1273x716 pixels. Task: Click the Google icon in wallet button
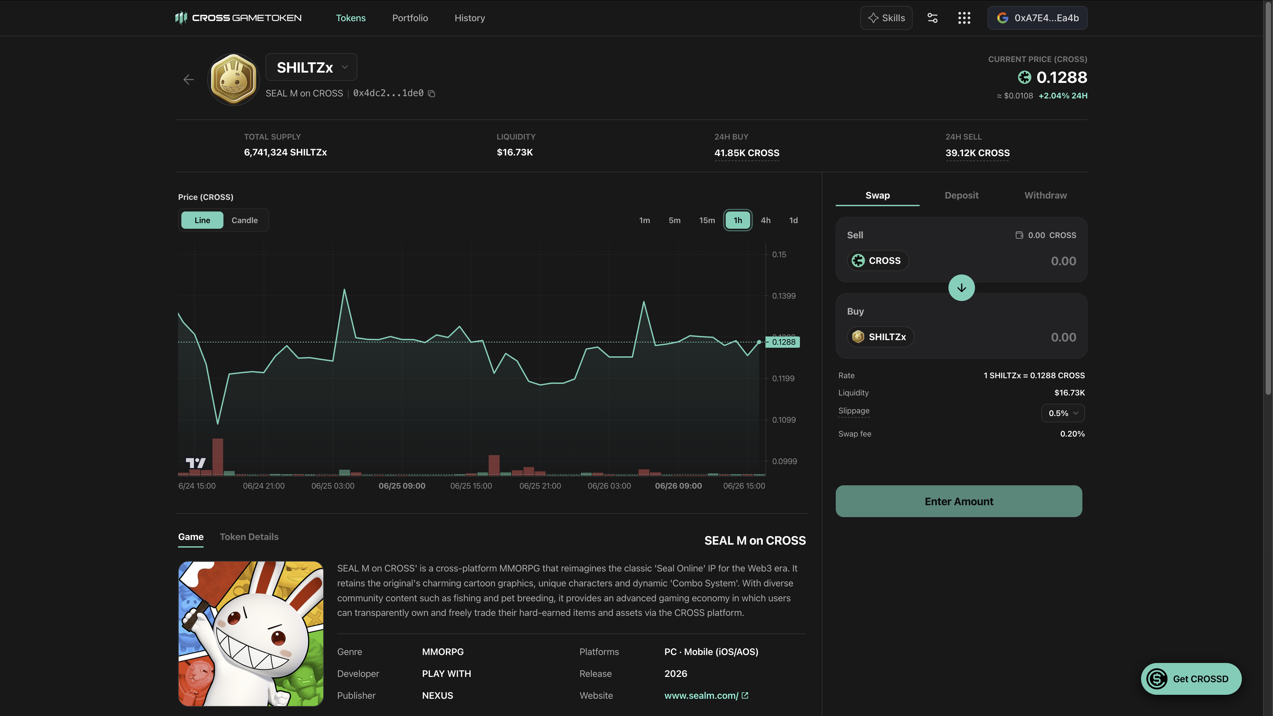pyautogui.click(x=1003, y=18)
